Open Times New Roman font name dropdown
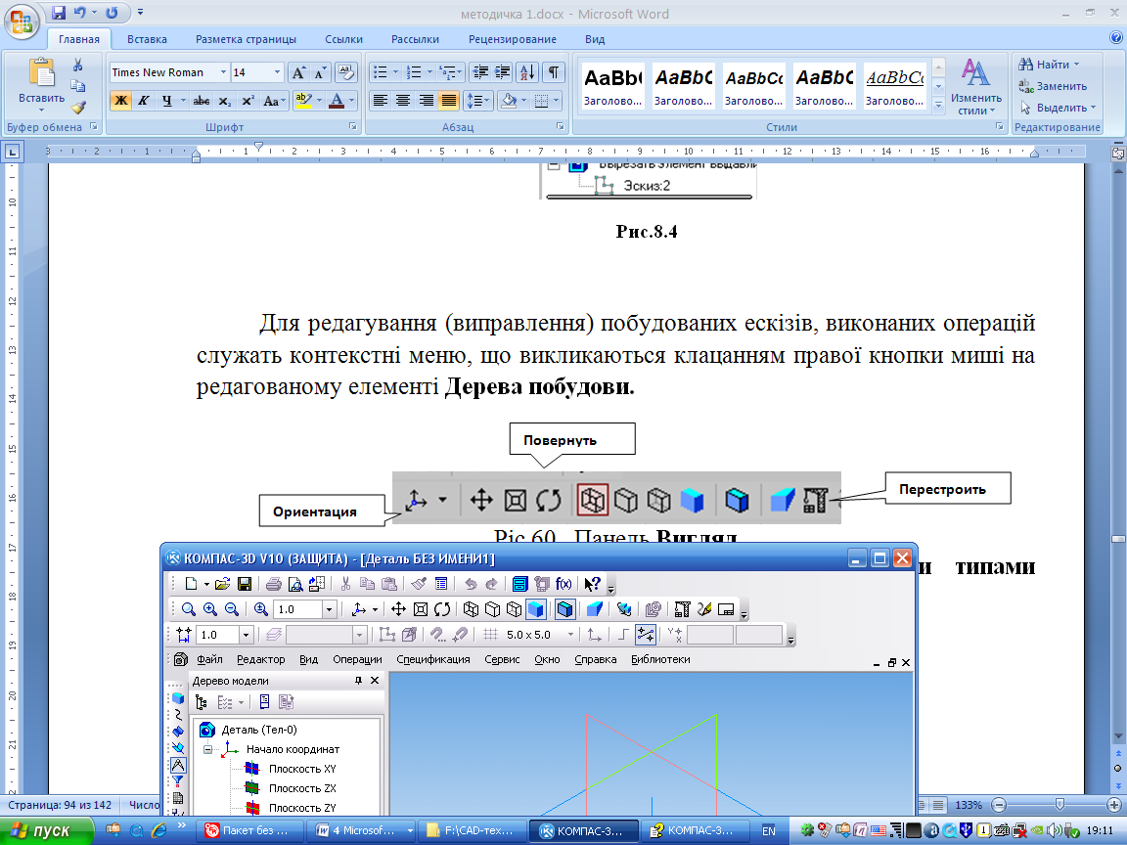The image size is (1127, 845). click(223, 72)
